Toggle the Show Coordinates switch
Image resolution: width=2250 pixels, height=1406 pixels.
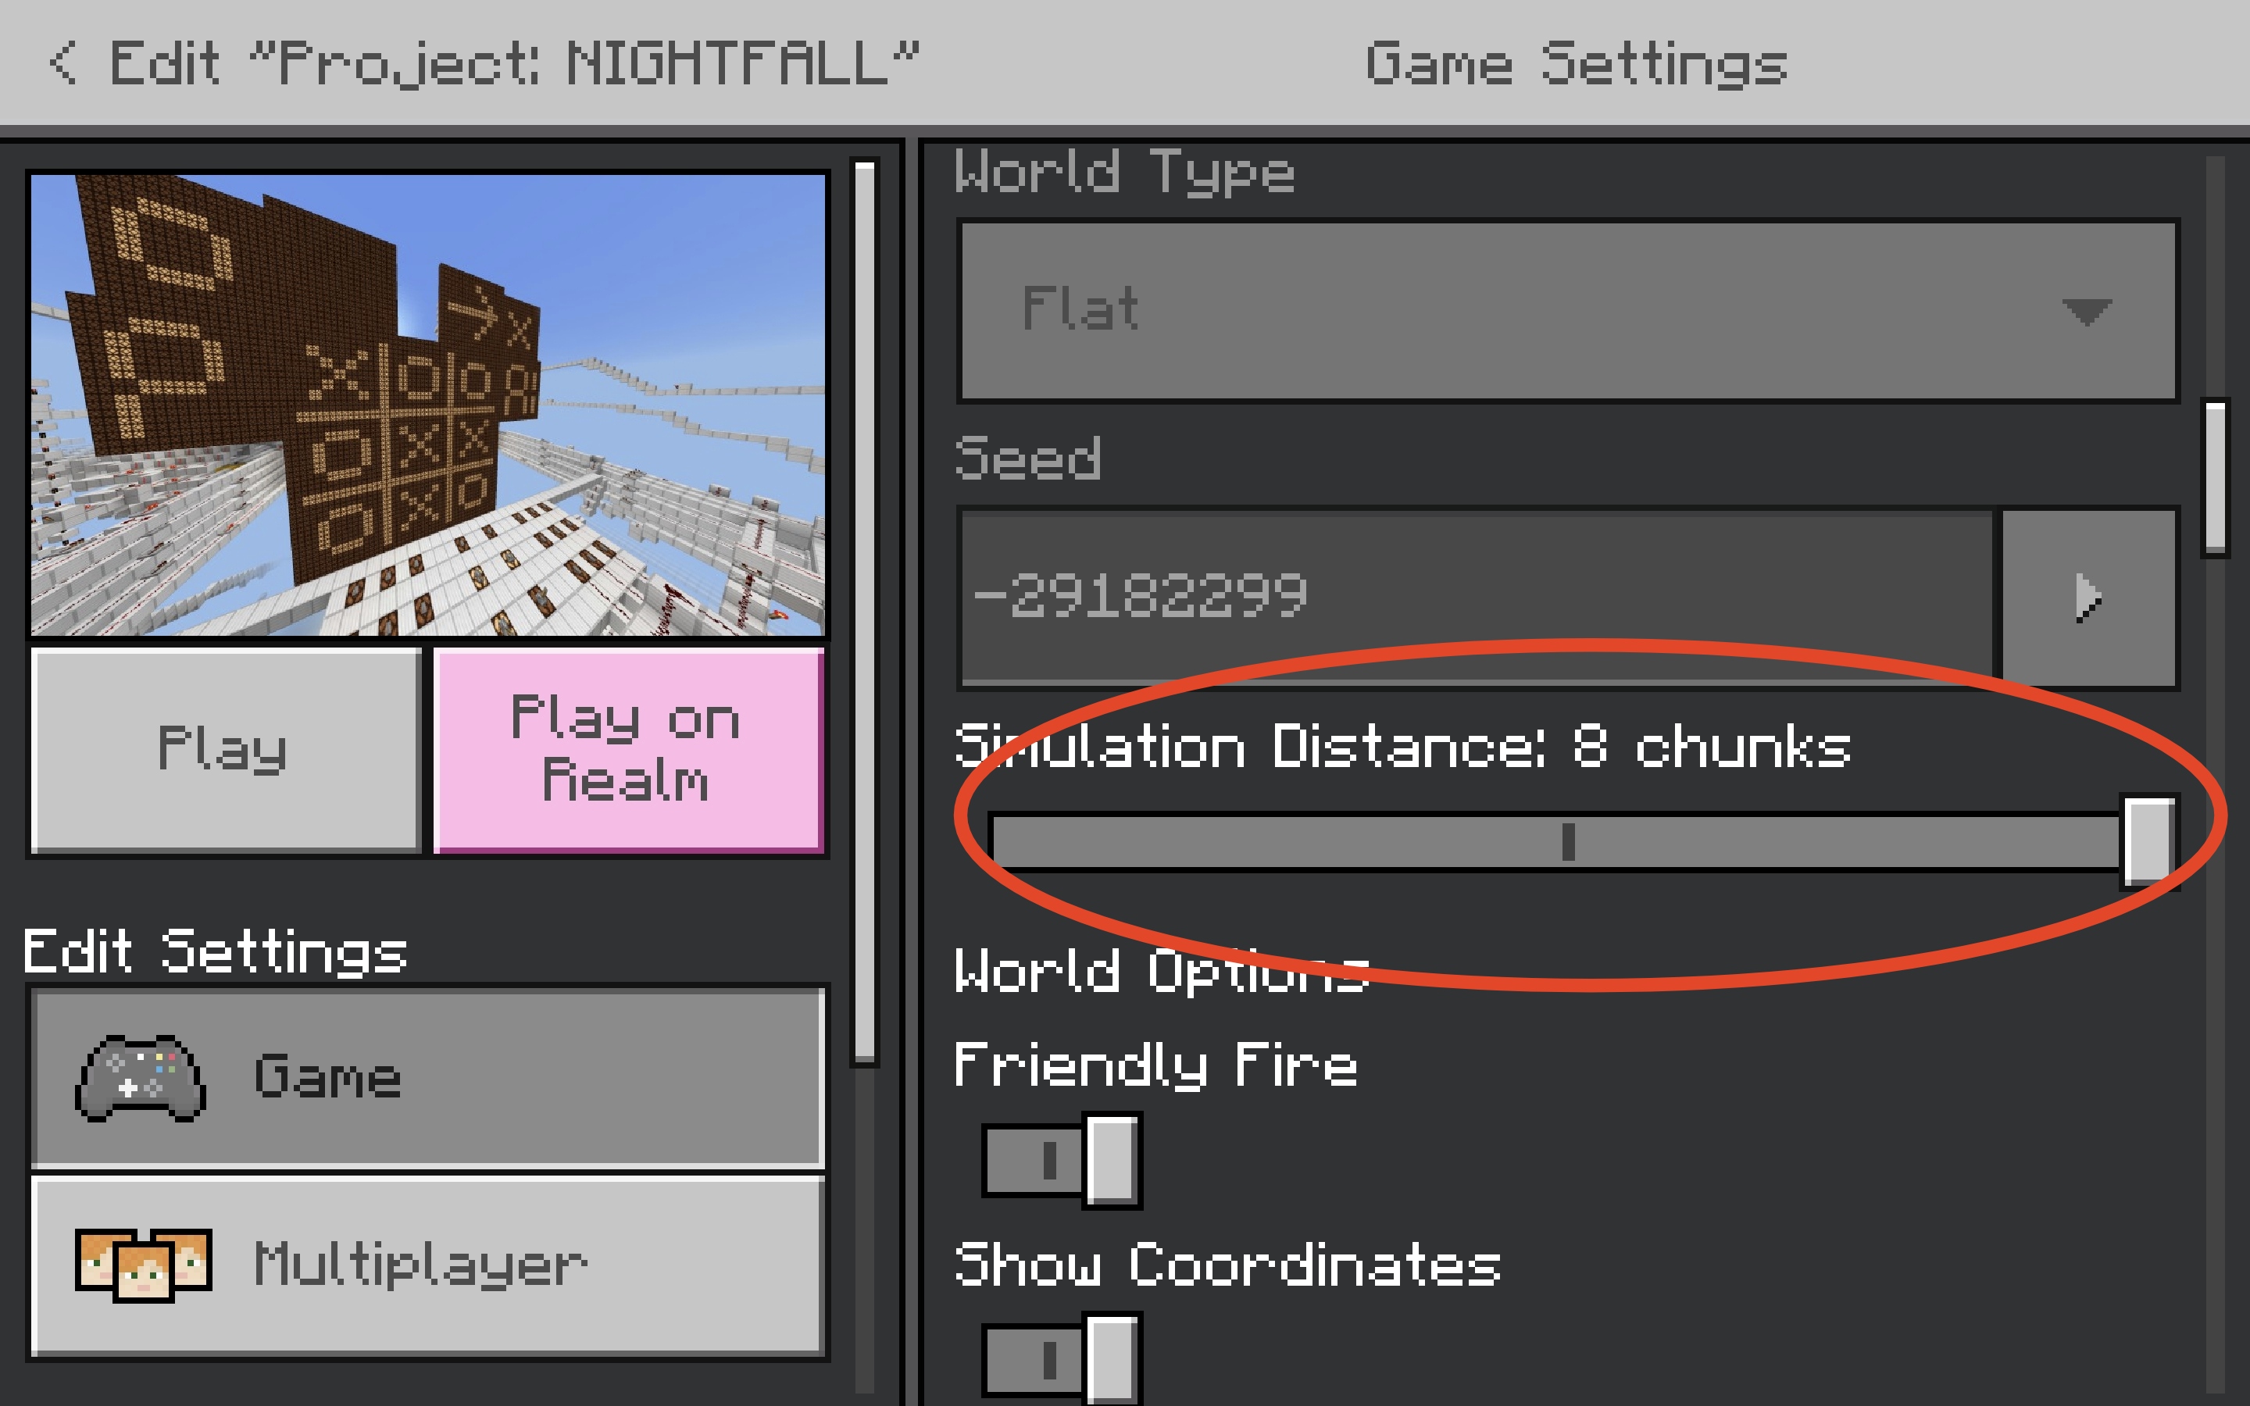pos(1062,1358)
